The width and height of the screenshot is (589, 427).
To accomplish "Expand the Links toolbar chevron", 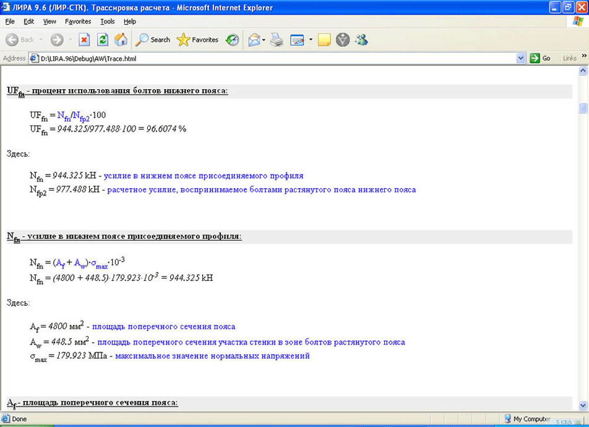I will tap(583, 58).
